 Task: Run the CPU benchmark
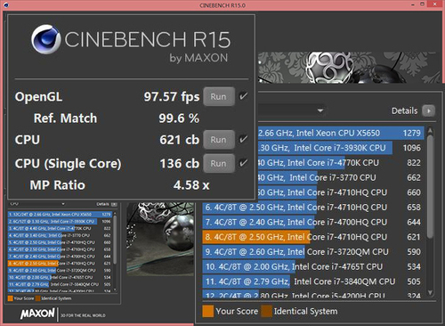tap(219, 140)
